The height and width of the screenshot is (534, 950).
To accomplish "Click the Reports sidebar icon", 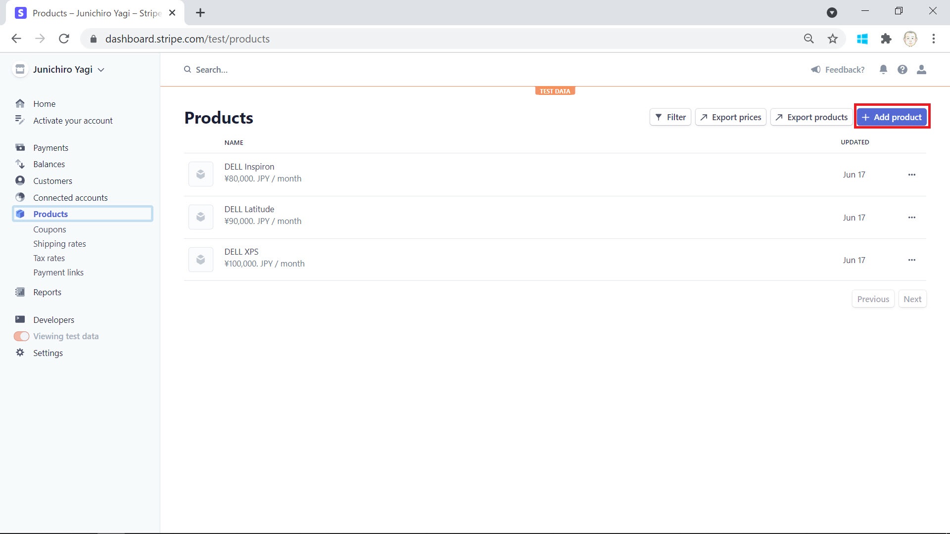I will tap(20, 292).
